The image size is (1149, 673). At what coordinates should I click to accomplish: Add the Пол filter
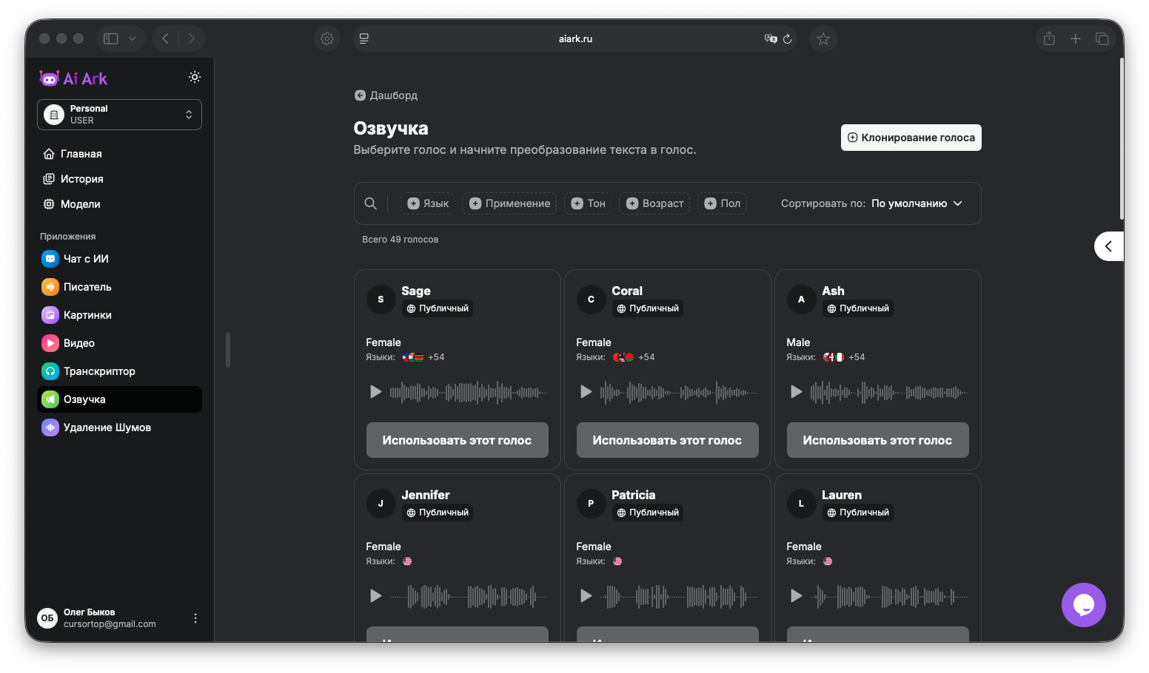point(722,203)
